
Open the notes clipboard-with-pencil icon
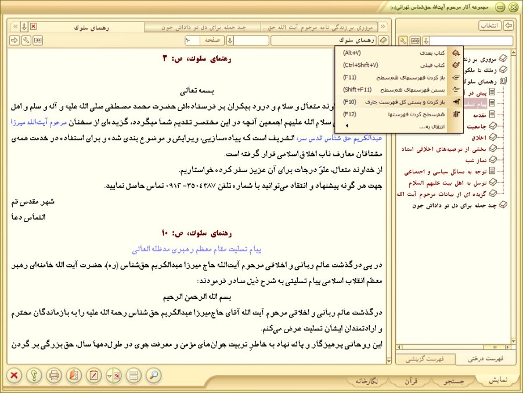pos(93,376)
